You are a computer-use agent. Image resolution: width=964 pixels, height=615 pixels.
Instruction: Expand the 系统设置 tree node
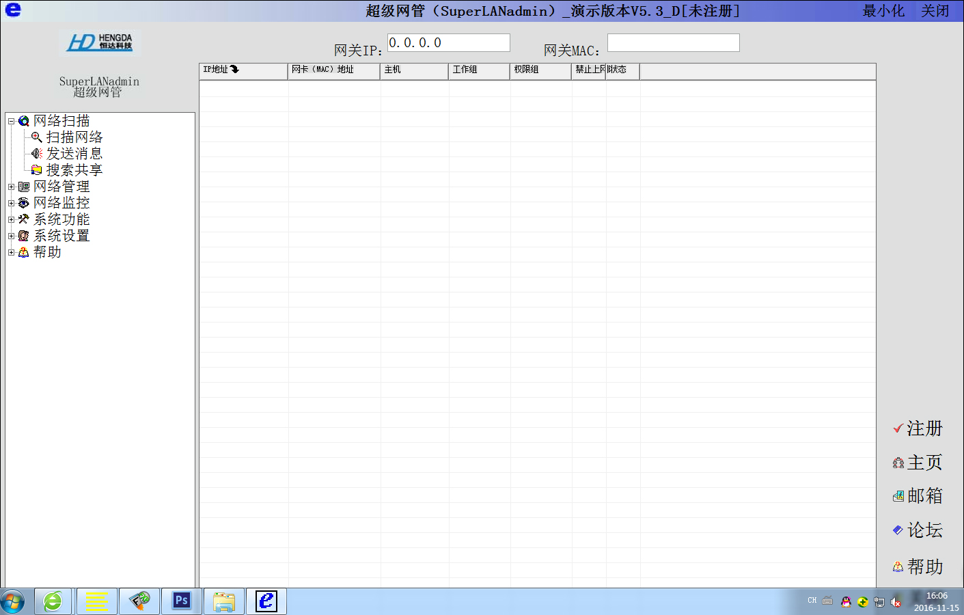pos(11,236)
